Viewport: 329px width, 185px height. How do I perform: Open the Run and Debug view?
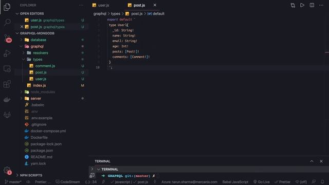pos(7,53)
